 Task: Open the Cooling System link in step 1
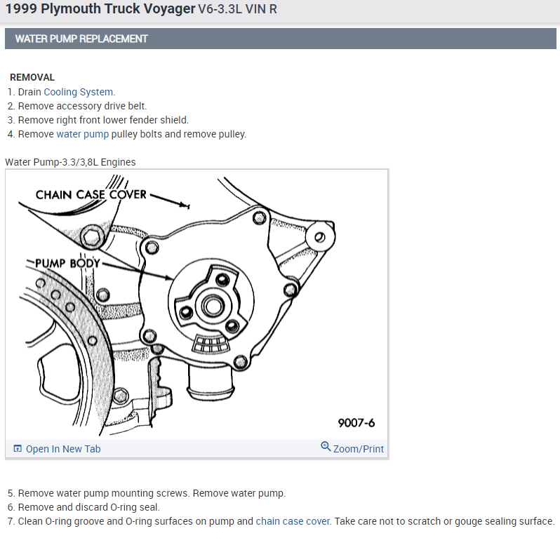point(78,92)
